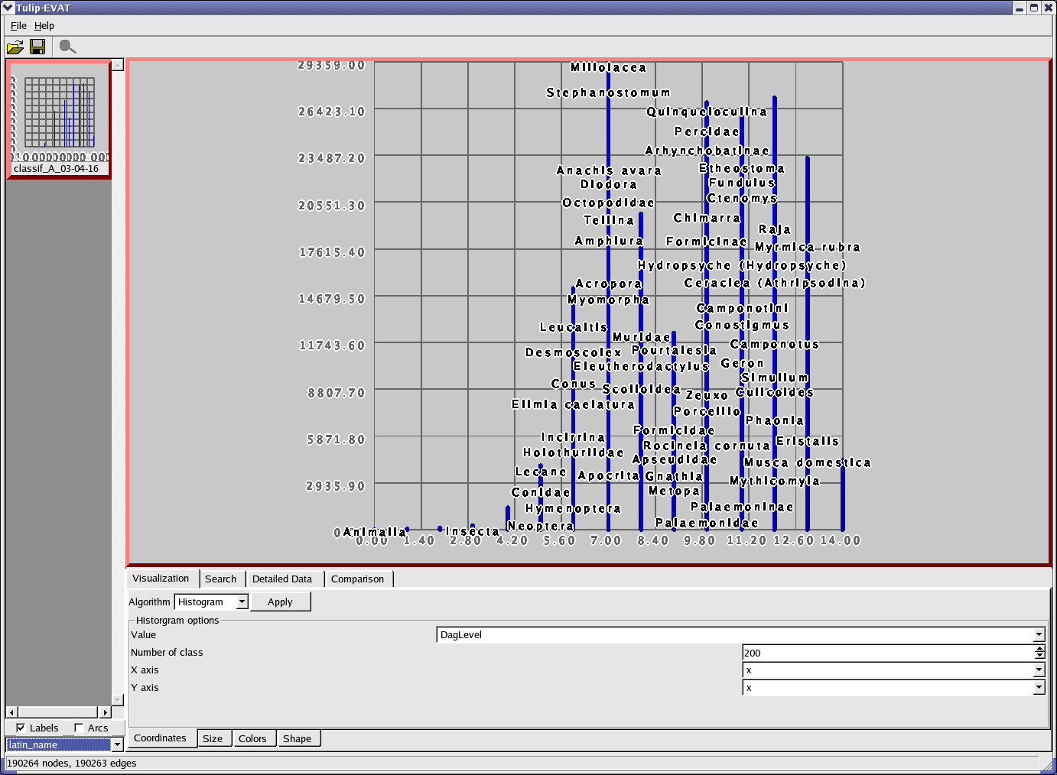Open the Help menu

[44, 25]
